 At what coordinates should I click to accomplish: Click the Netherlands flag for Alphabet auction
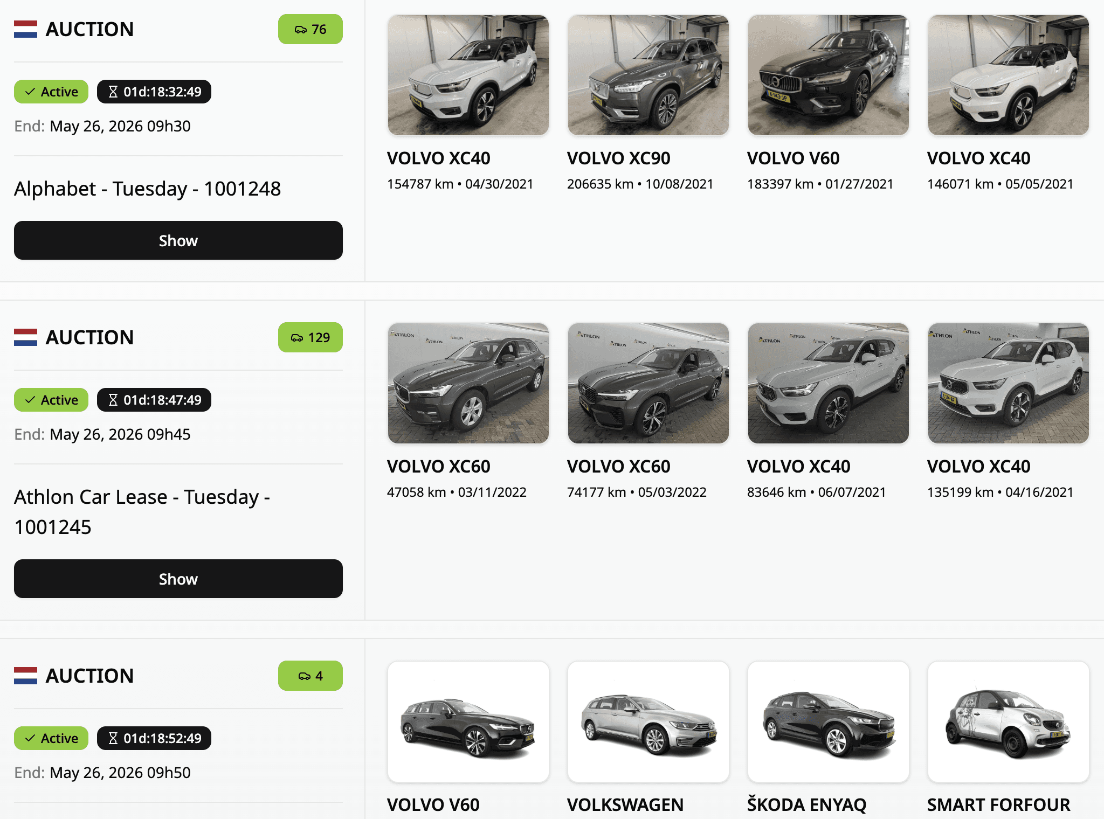(25, 29)
